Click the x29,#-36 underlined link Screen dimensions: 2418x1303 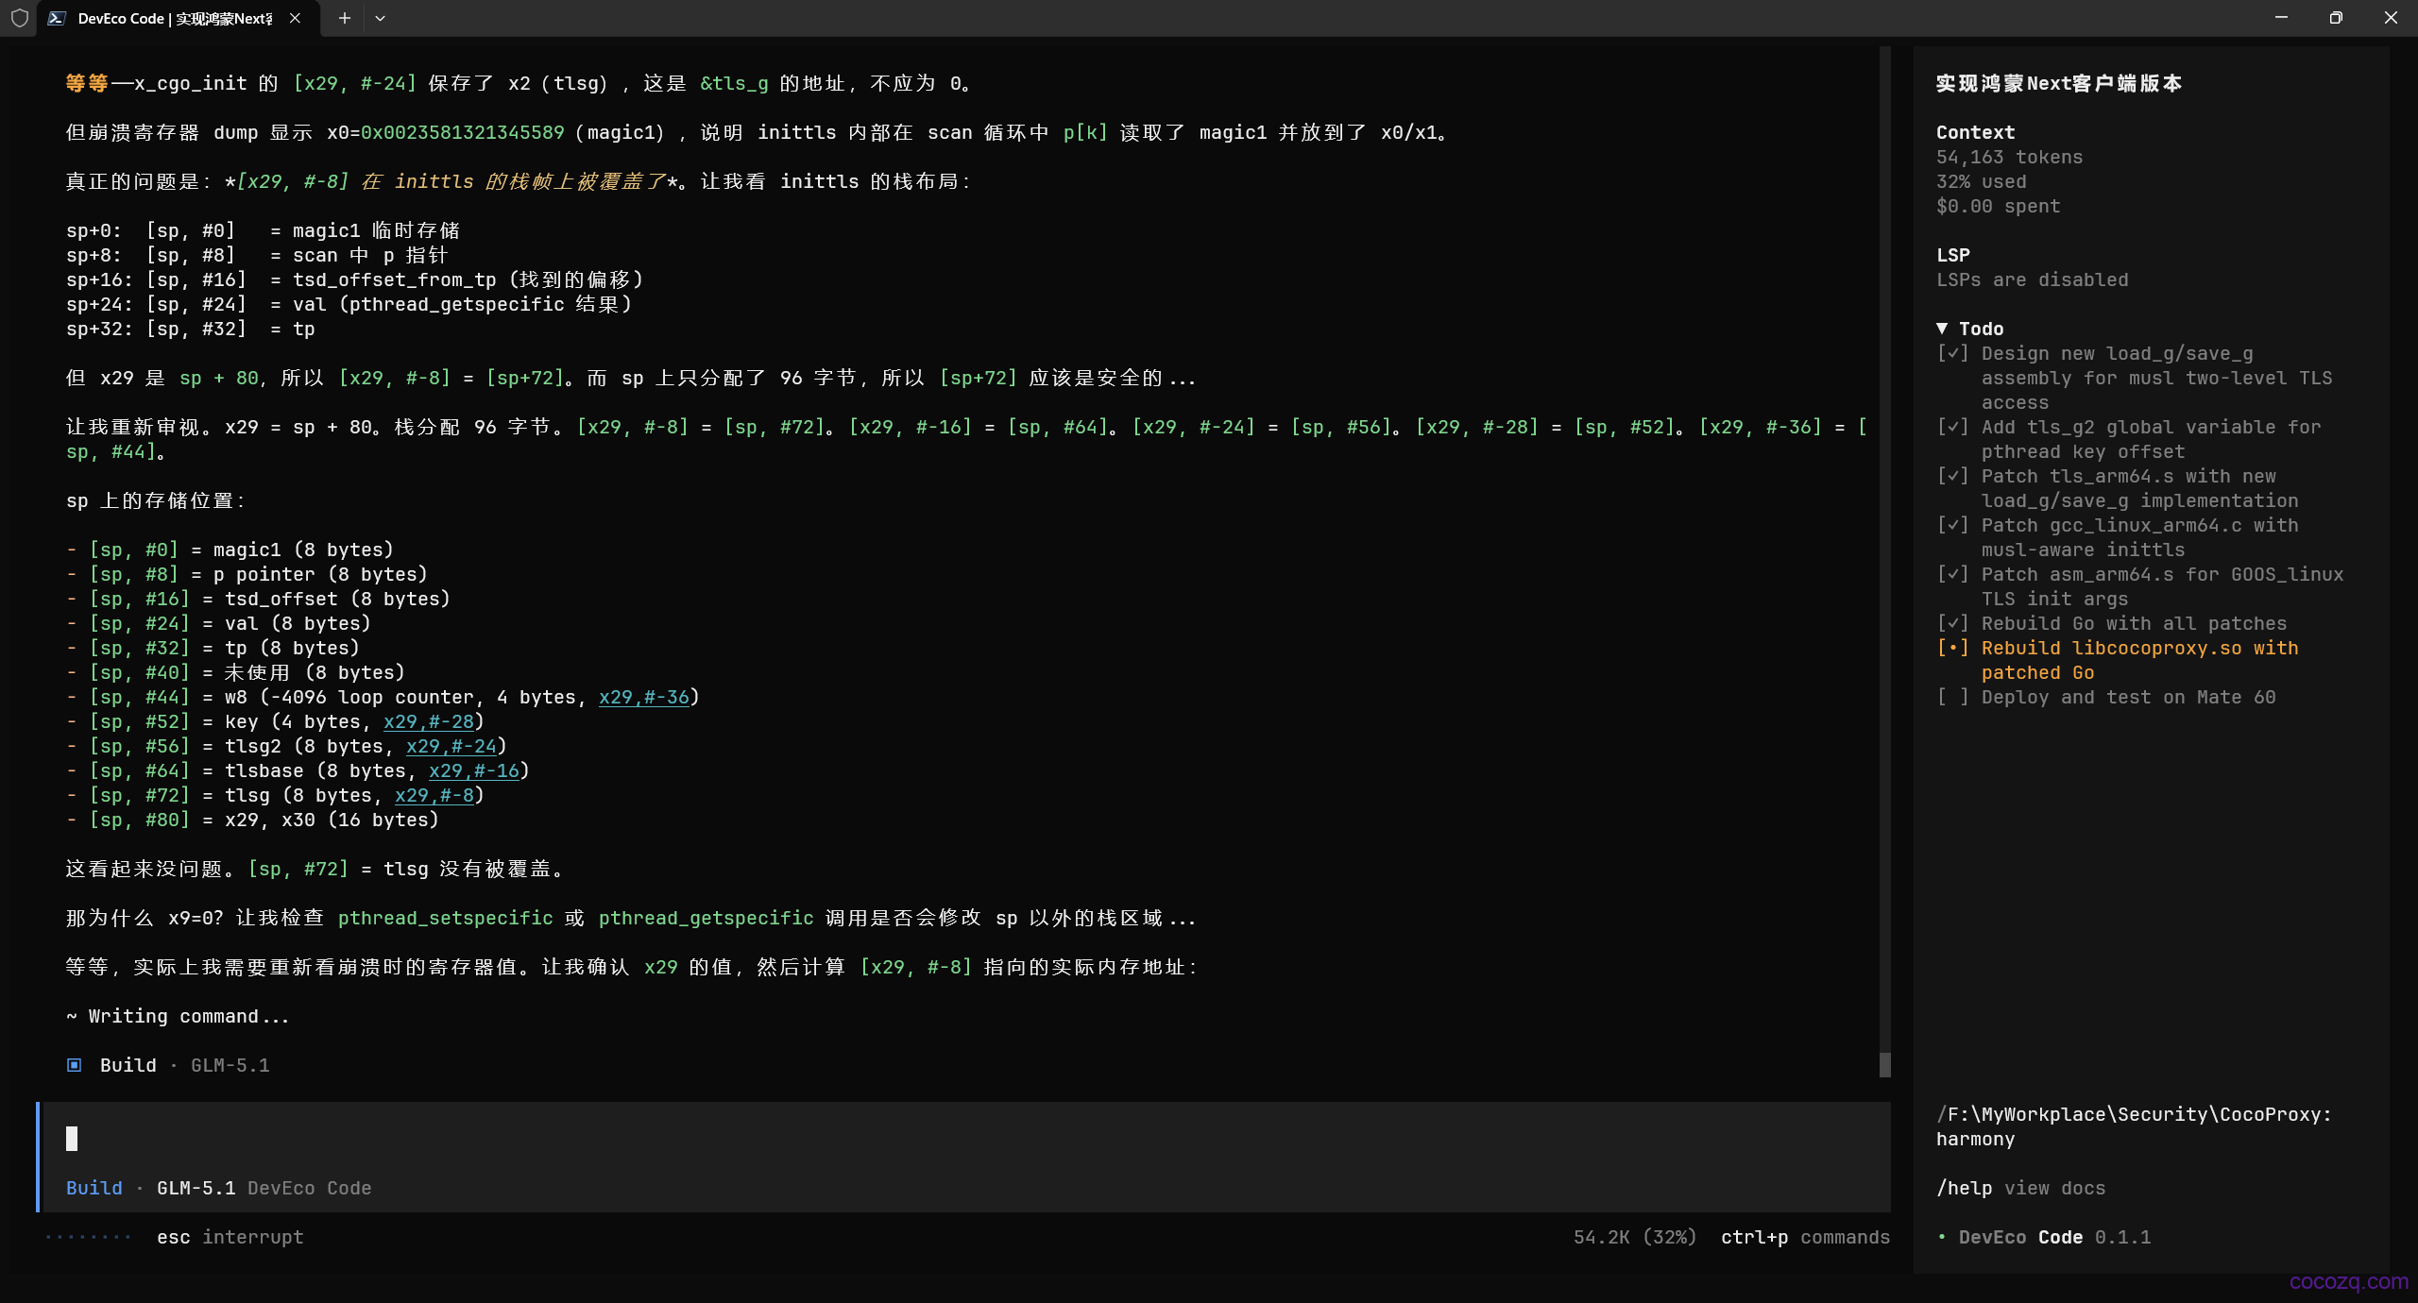(644, 697)
